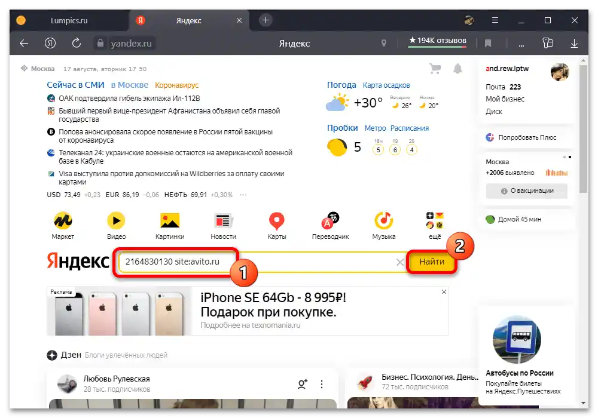Click the yandex.ru address bar
Screen dimensions: 598x418
[131, 44]
